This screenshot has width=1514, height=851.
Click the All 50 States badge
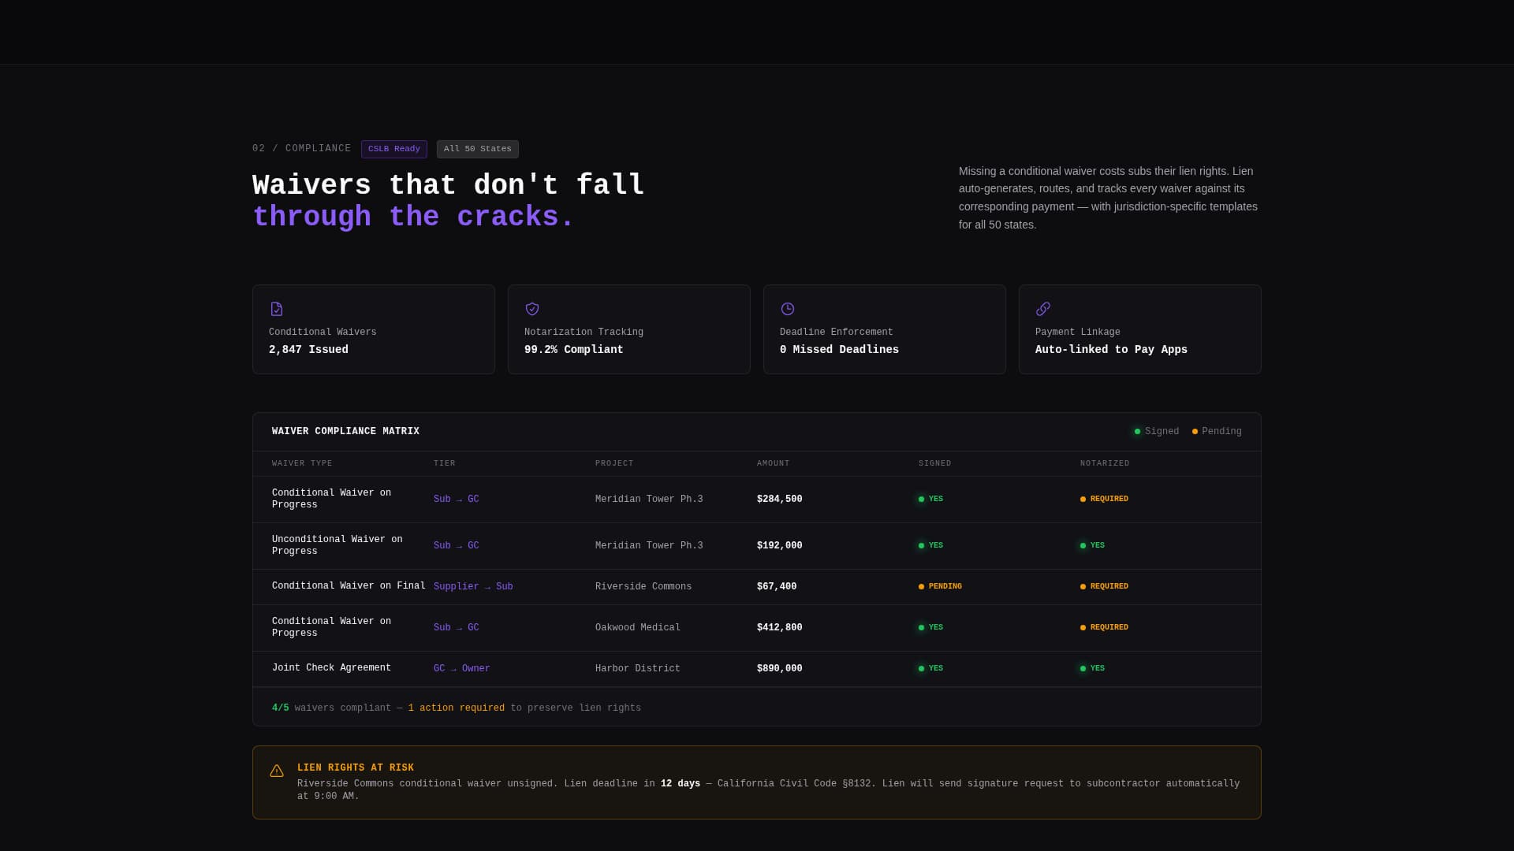478,149
